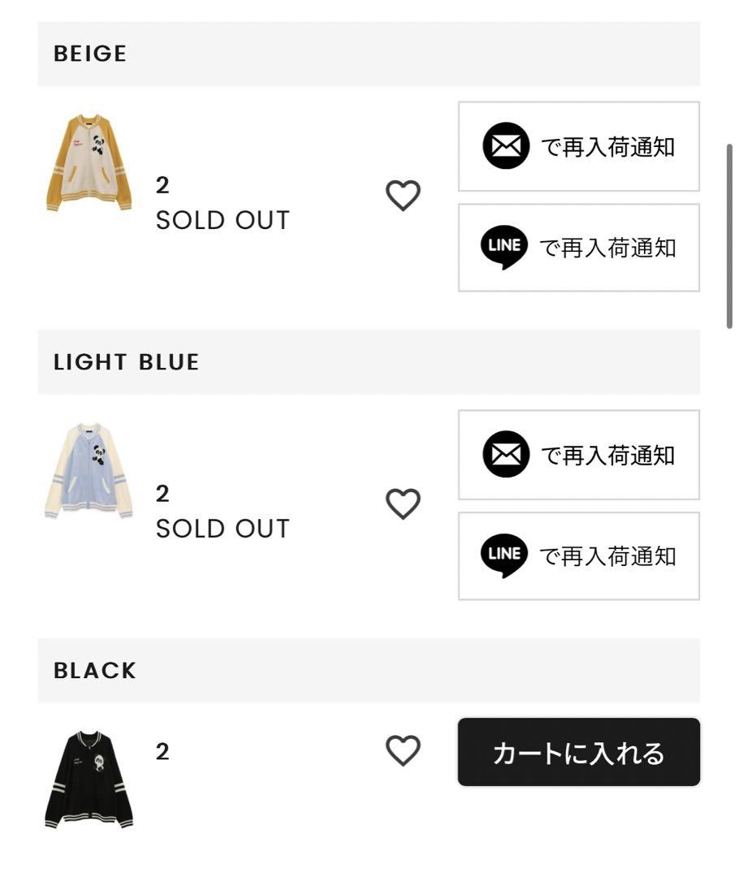Click the SOLD OUT text under LIGHT BLUE

(223, 529)
